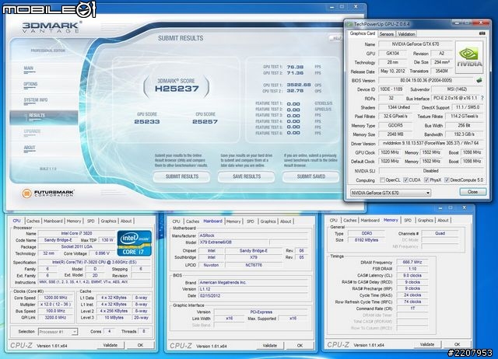This screenshot has width=498, height=359.
Task: Click the GPU-Z title bar app icon
Action: (349, 24)
